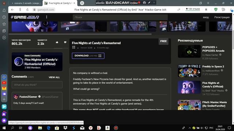Image resolution: width=234 pixels, height=131 pixels.
Task: Switch to the 'скачать 5 ночей' tab
Action: tap(26, 3)
